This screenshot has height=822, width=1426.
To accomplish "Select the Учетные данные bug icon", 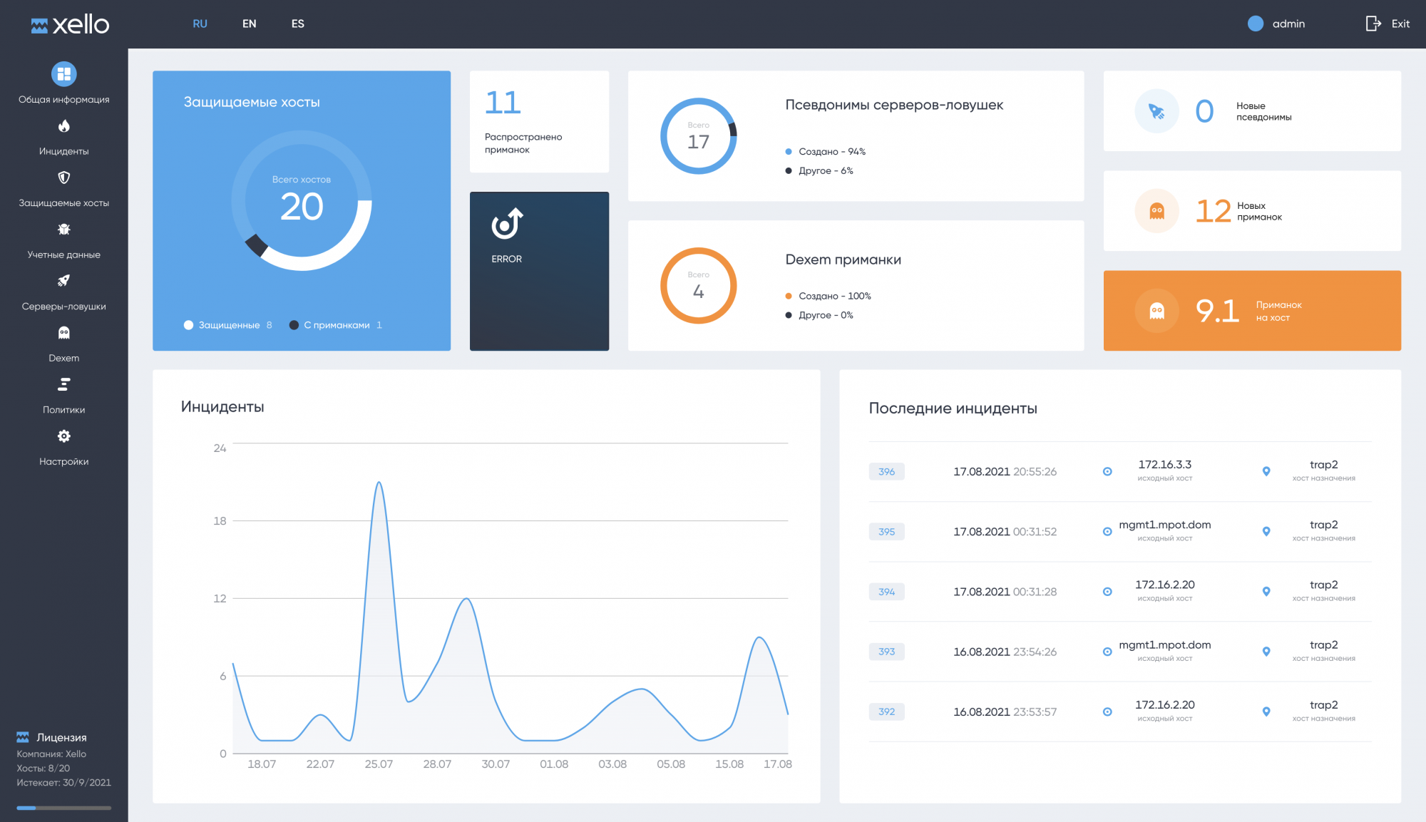I will tap(63, 230).
